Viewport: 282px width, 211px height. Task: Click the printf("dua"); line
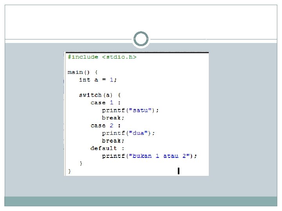pyautogui.click(x=128, y=133)
